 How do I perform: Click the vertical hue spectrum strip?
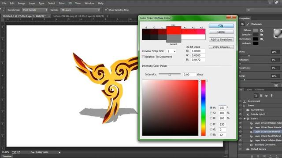pos(203,108)
